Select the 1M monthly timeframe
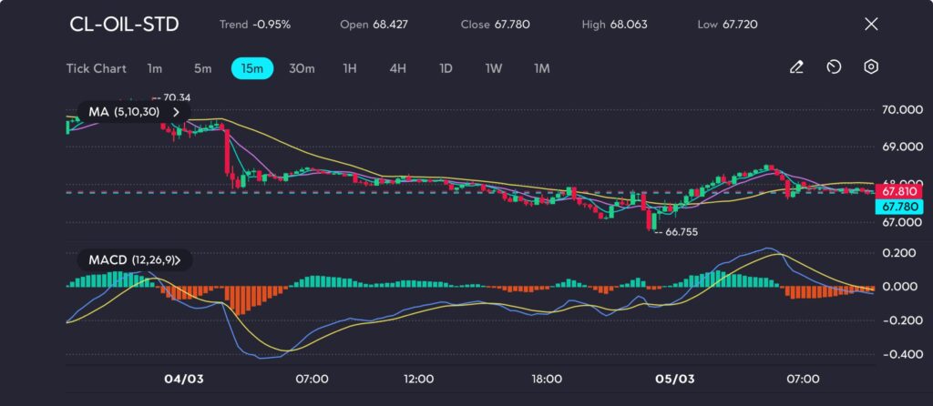933x406 pixels. pyautogui.click(x=542, y=68)
